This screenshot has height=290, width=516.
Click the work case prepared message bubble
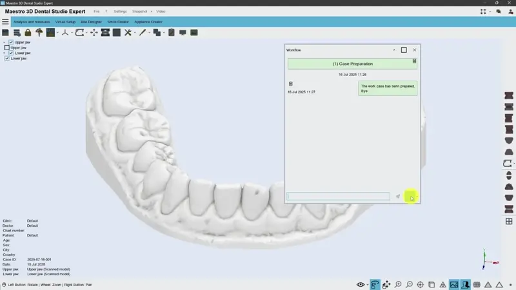[388, 88]
